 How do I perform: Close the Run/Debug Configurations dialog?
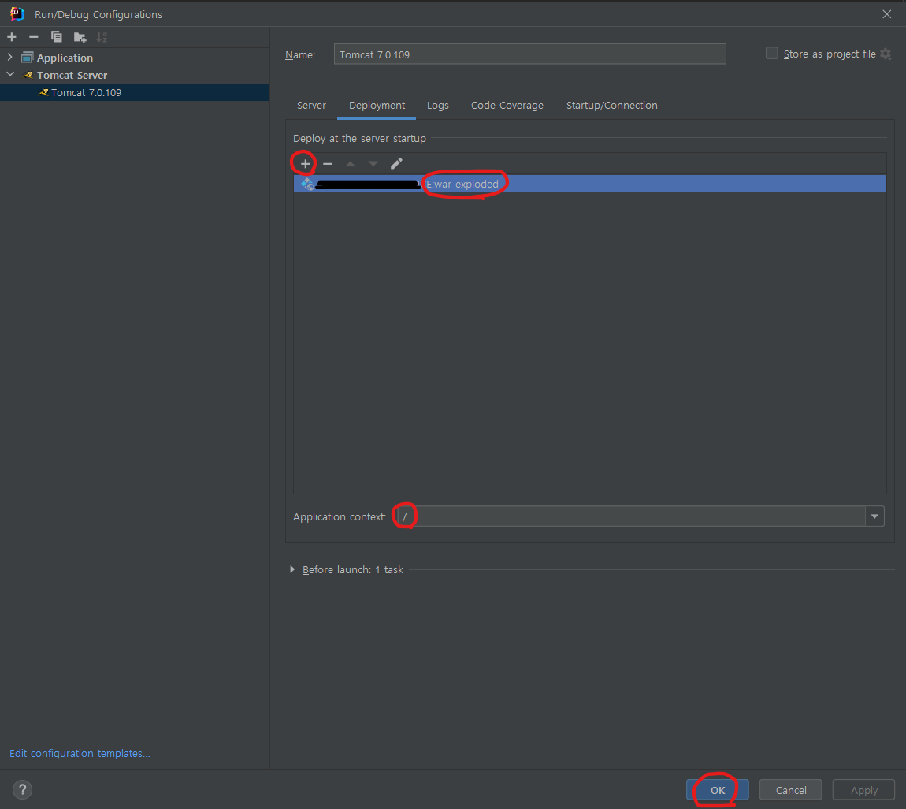click(x=887, y=14)
